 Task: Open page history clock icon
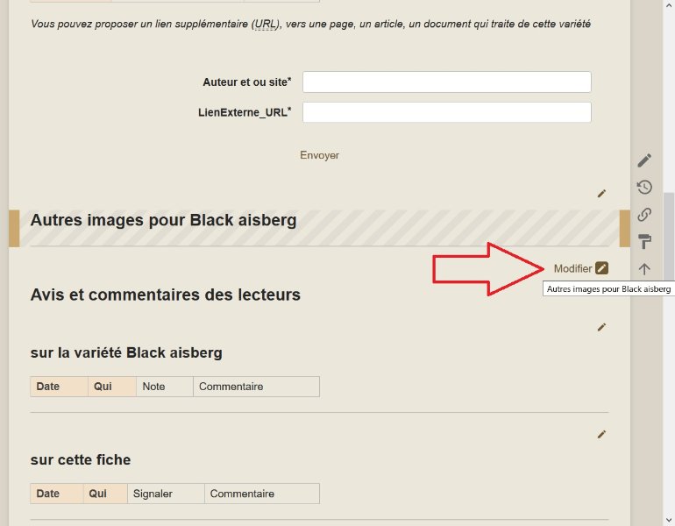(644, 188)
